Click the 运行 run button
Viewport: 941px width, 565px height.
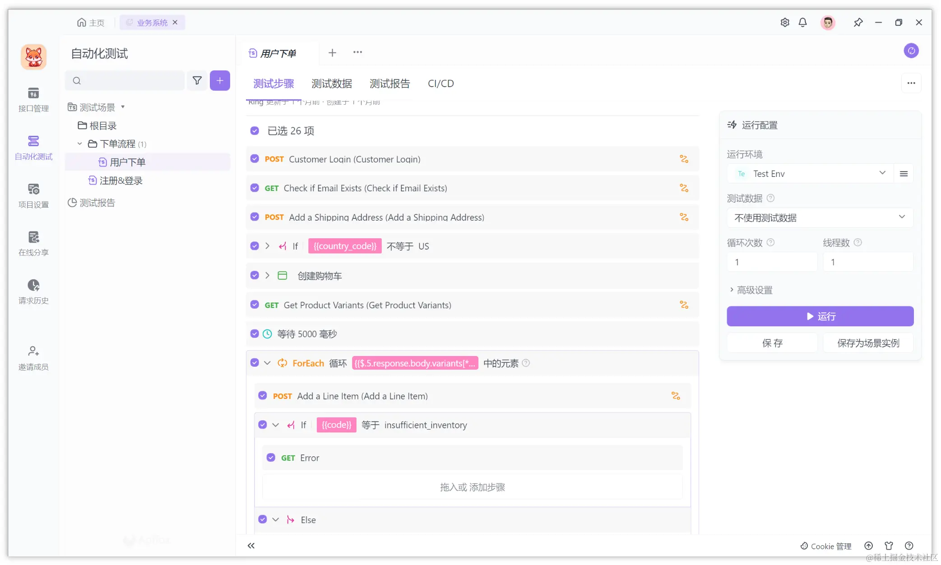click(x=820, y=316)
